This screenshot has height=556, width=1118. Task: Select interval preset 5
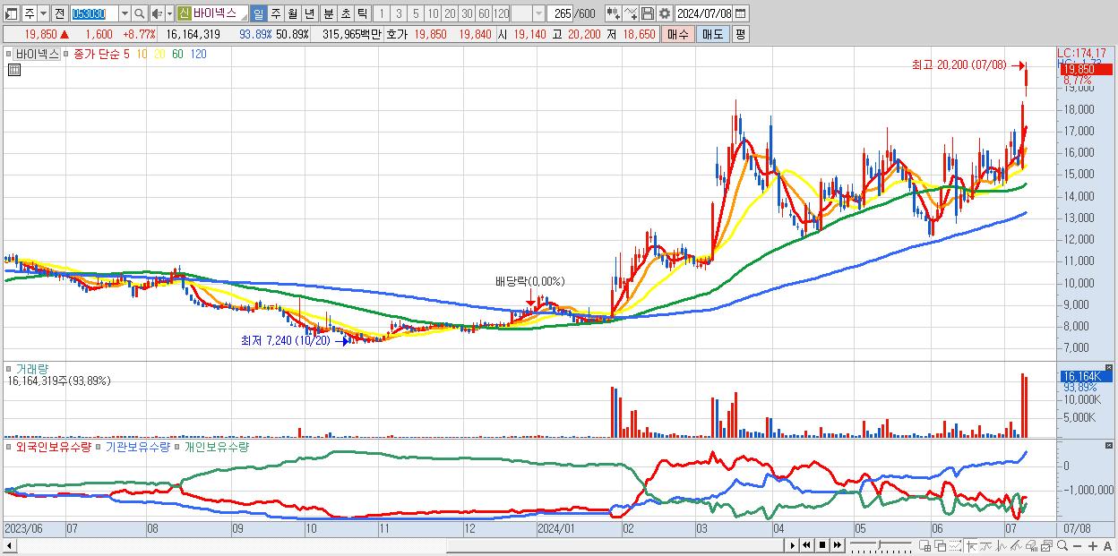pyautogui.click(x=416, y=13)
